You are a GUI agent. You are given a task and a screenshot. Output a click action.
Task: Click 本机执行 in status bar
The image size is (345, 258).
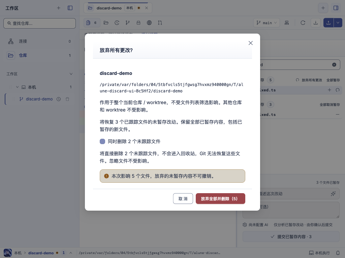(x=319, y=253)
